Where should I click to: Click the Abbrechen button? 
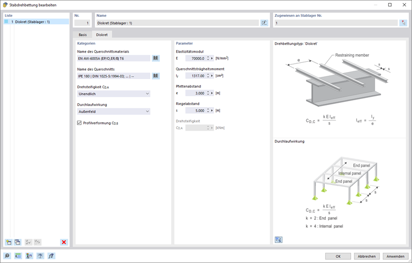click(366, 256)
